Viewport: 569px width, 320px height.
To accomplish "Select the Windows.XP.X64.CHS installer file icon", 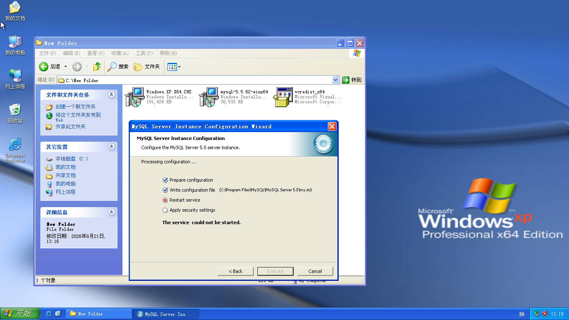I will click(x=135, y=97).
